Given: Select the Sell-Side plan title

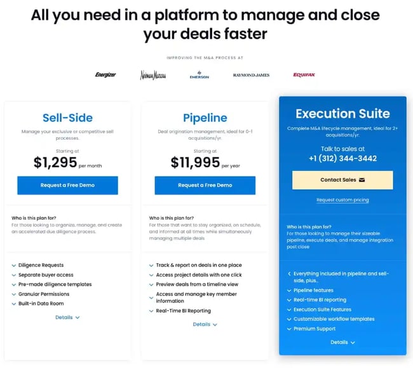Looking at the screenshot, I should pyautogui.click(x=67, y=118).
